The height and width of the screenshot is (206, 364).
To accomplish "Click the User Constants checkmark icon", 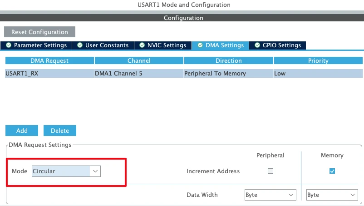I will tap(80, 45).
